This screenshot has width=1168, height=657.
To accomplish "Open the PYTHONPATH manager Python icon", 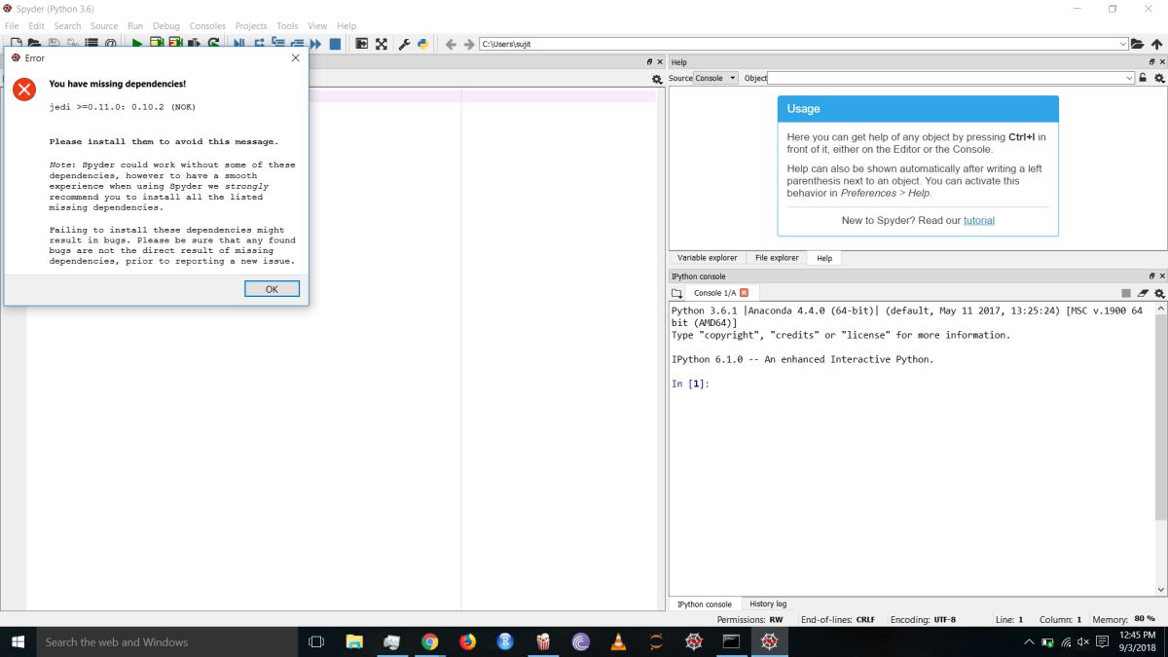I will tap(422, 44).
